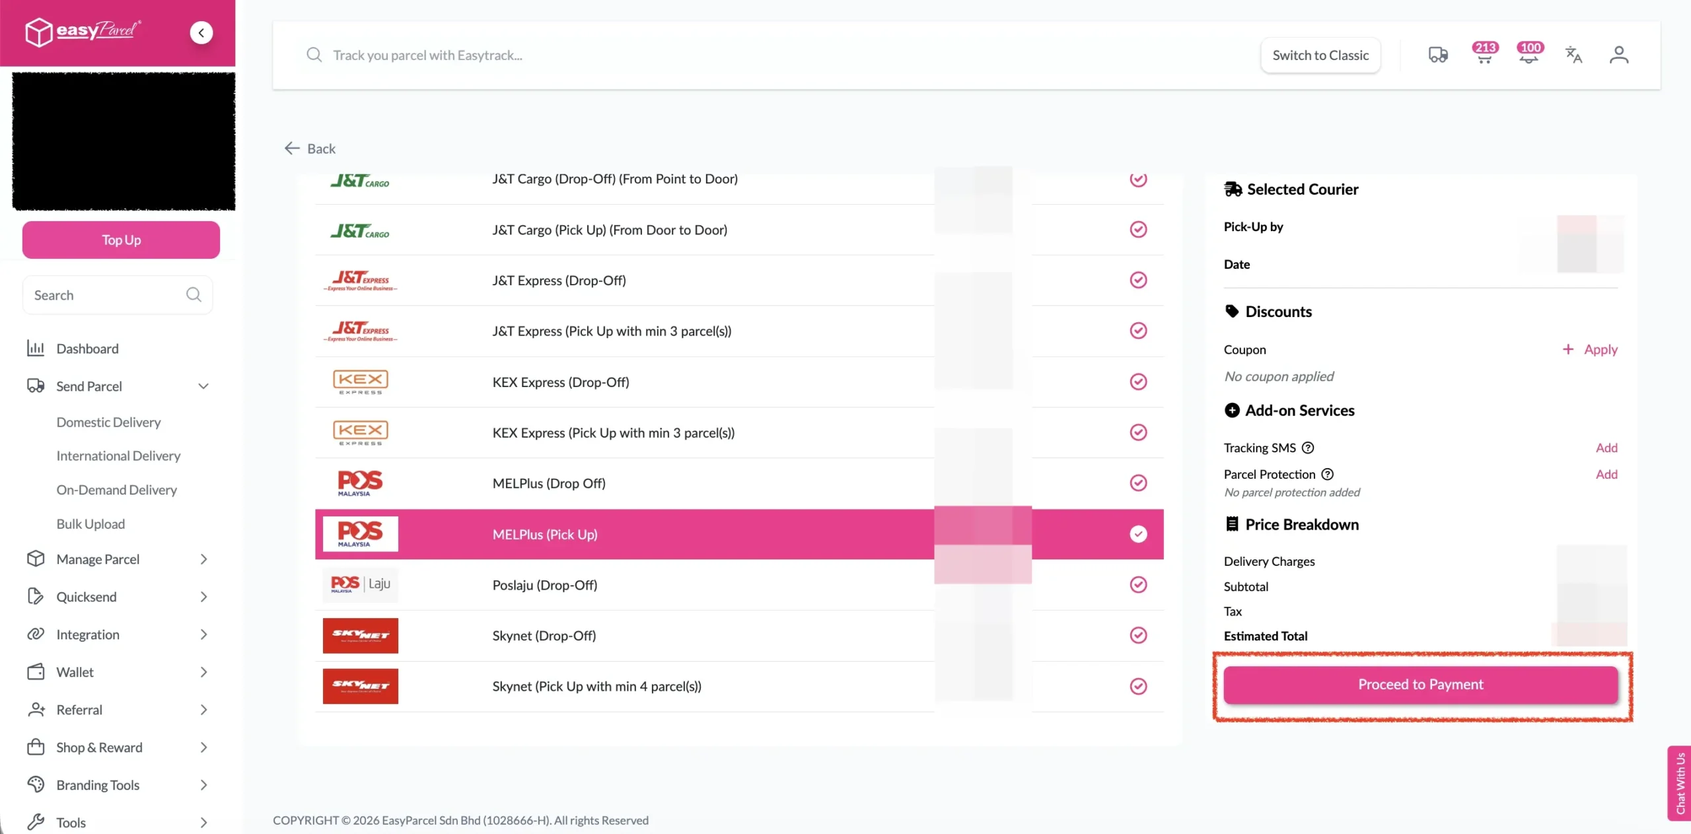
Task: Select KEX Express (Drop-Off) checkmark
Action: 1138,382
